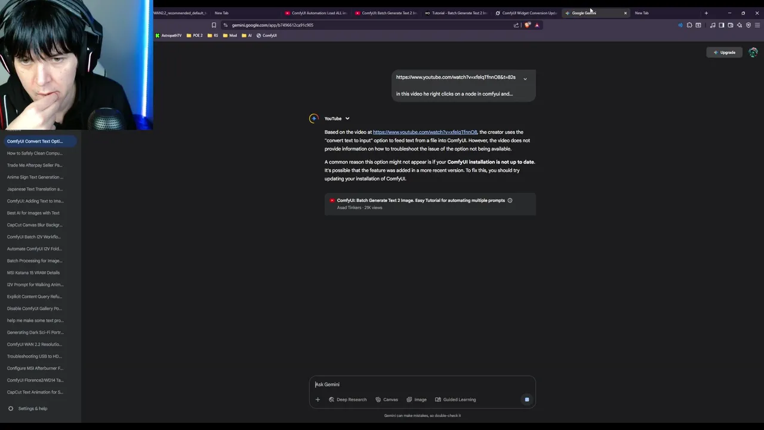Click the Brave Rewards triangle icon

click(537, 25)
